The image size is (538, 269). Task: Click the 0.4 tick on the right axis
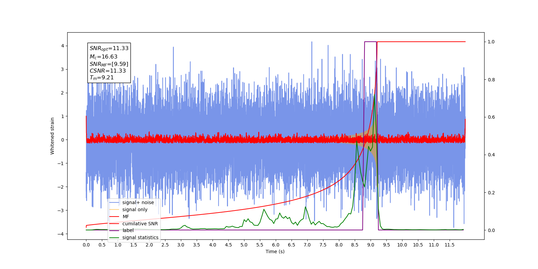click(491, 155)
